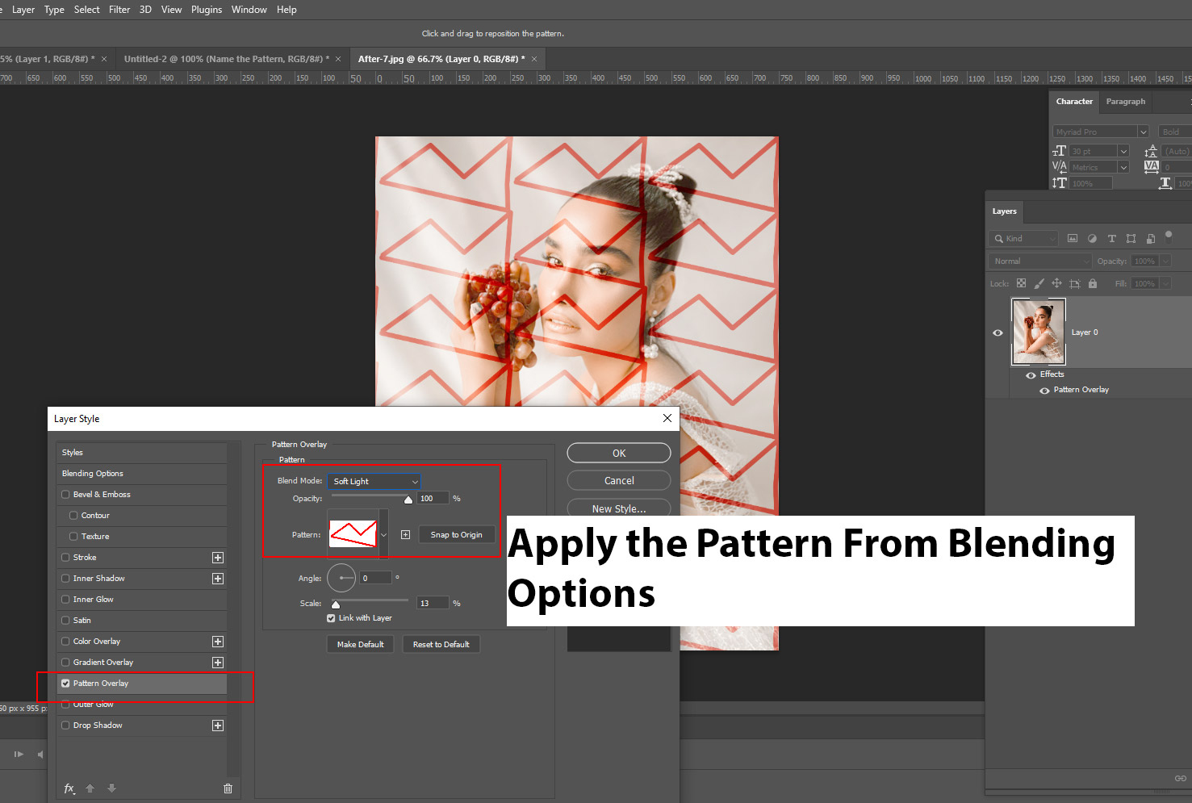Click the move effect down arrow

(111, 788)
